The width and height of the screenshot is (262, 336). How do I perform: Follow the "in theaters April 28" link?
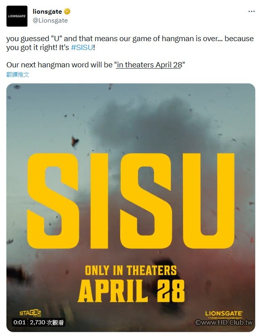tap(149, 65)
